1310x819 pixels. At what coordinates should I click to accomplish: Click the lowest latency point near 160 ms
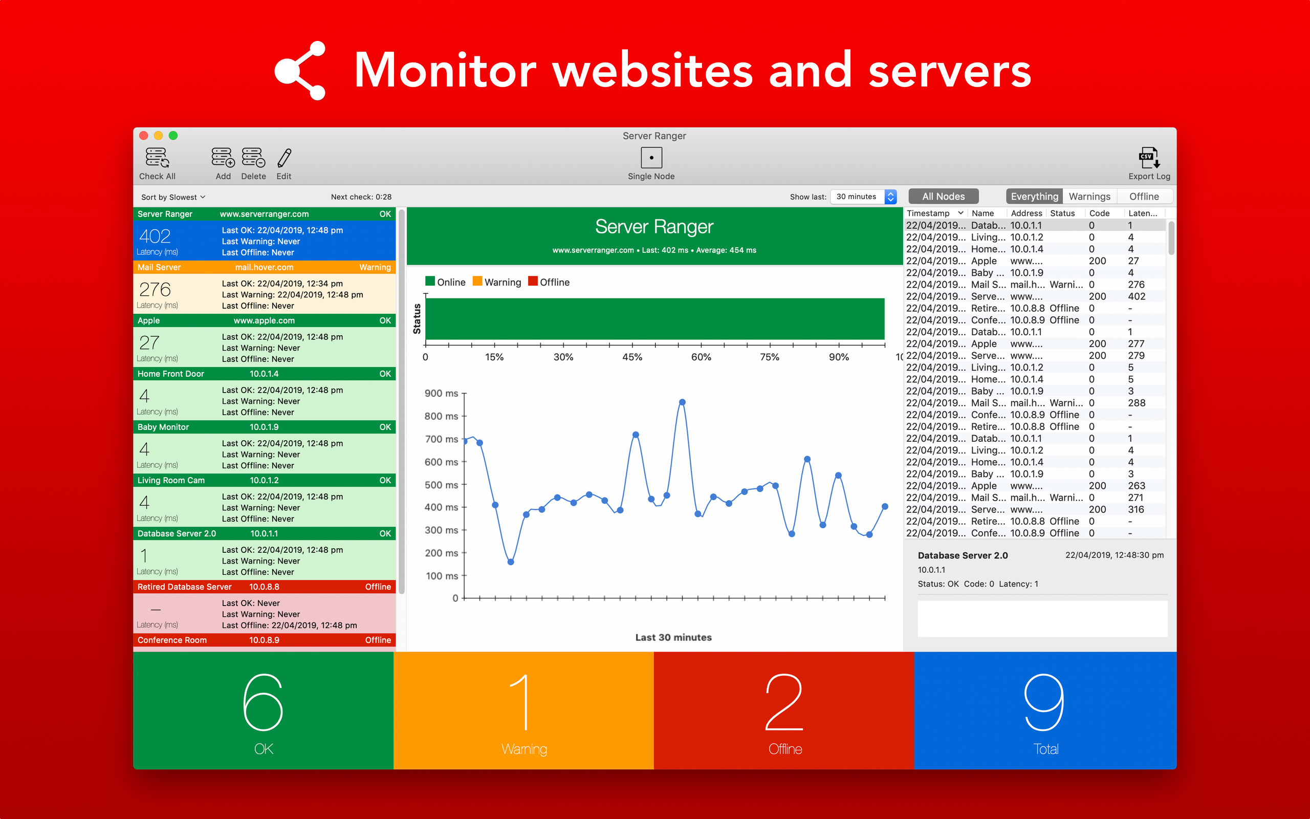(511, 562)
